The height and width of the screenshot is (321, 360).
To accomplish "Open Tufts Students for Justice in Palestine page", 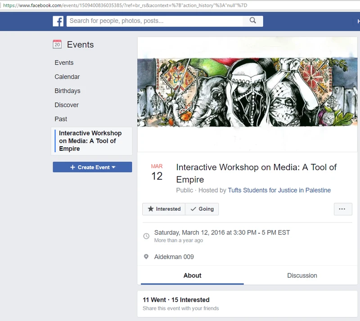I will click(x=279, y=190).
